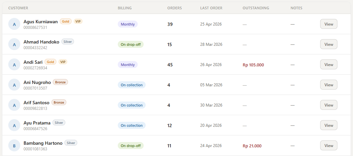The image size is (353, 156).
Task: Select customer name Ayu Pratama
Action: (x=37, y=123)
